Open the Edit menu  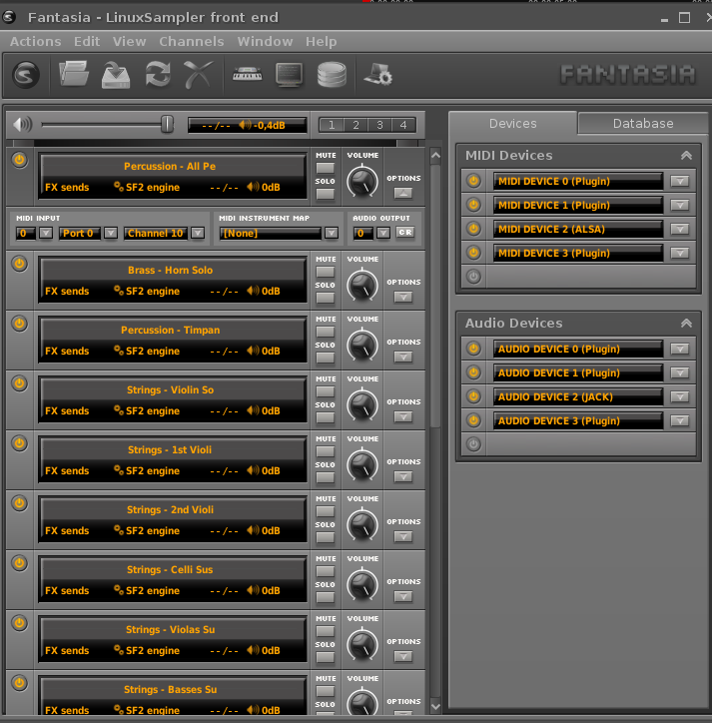pyautogui.click(x=87, y=42)
